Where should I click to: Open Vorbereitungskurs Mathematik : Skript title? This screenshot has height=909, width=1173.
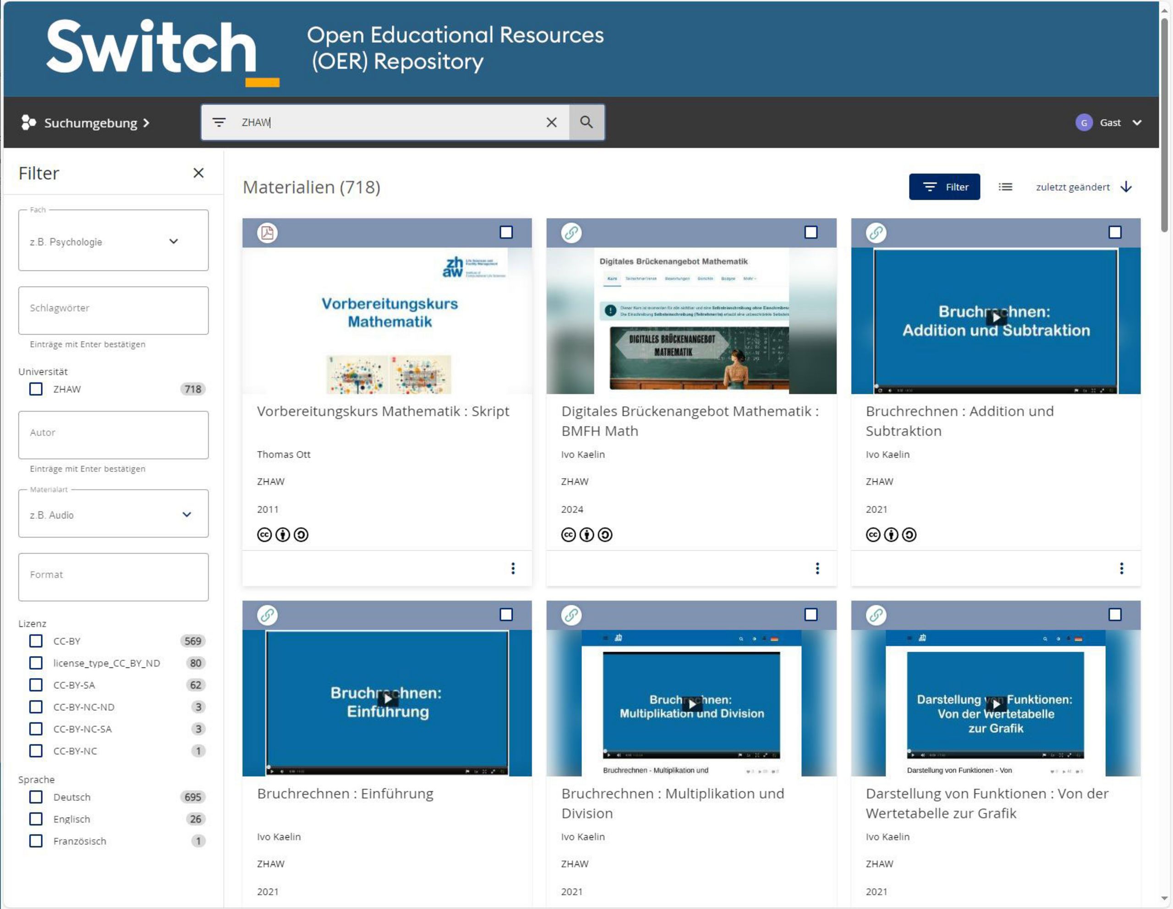point(383,411)
